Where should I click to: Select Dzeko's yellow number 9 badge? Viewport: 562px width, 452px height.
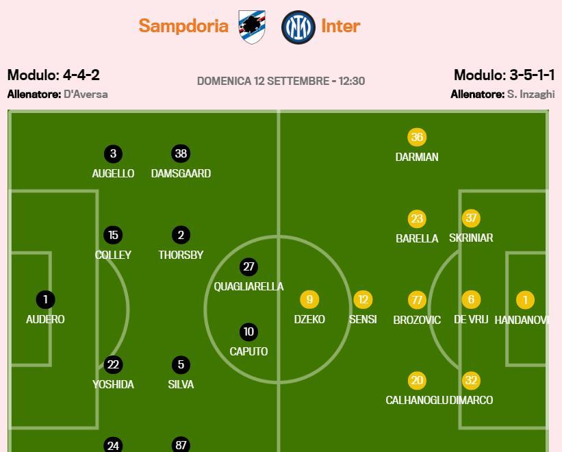309,300
